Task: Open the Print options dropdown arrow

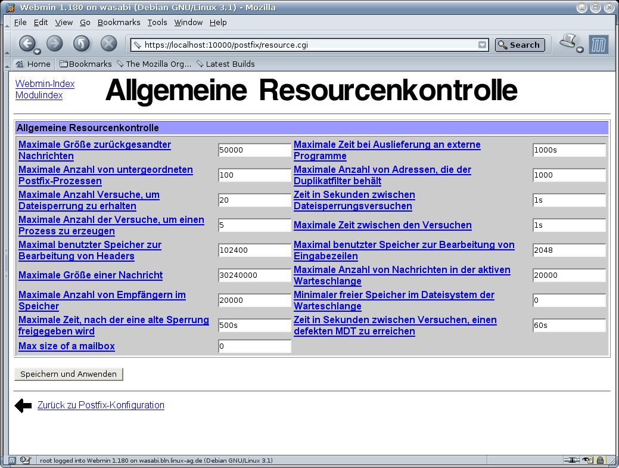Action: pyautogui.click(x=580, y=49)
